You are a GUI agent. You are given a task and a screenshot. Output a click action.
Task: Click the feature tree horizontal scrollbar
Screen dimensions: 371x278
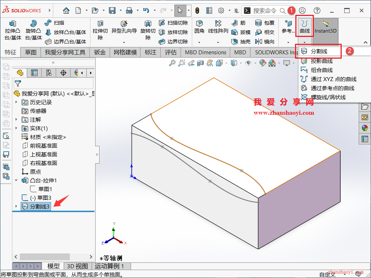[45, 257]
